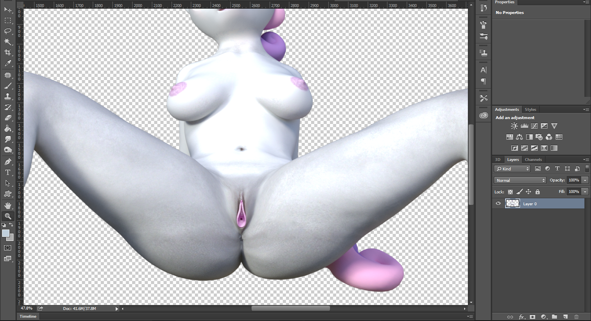Viewport: 591px width, 321px height.
Task: Open the History panel icon
Action: (x=483, y=7)
